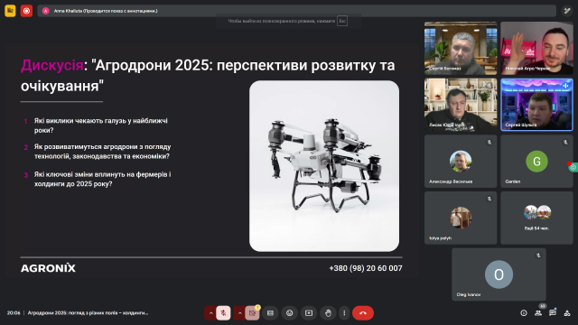
Task: Click O avatar on Oleg Ivanov tile
Action: pyautogui.click(x=499, y=274)
